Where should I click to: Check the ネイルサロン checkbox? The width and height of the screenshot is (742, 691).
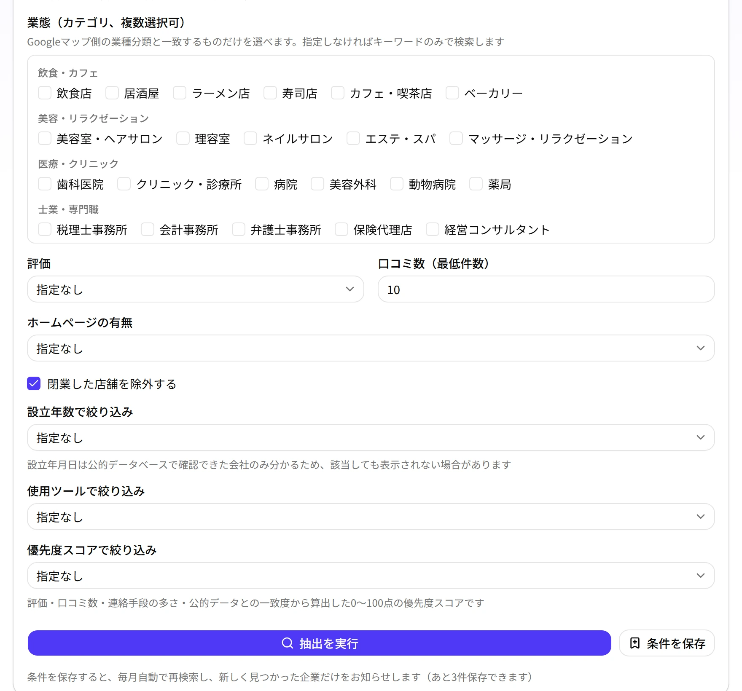point(250,138)
